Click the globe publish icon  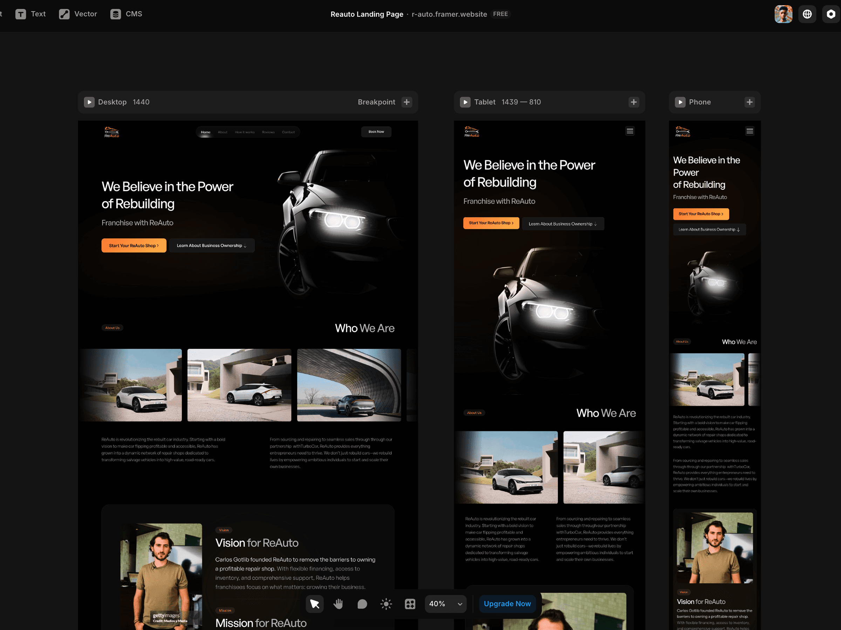click(x=807, y=14)
